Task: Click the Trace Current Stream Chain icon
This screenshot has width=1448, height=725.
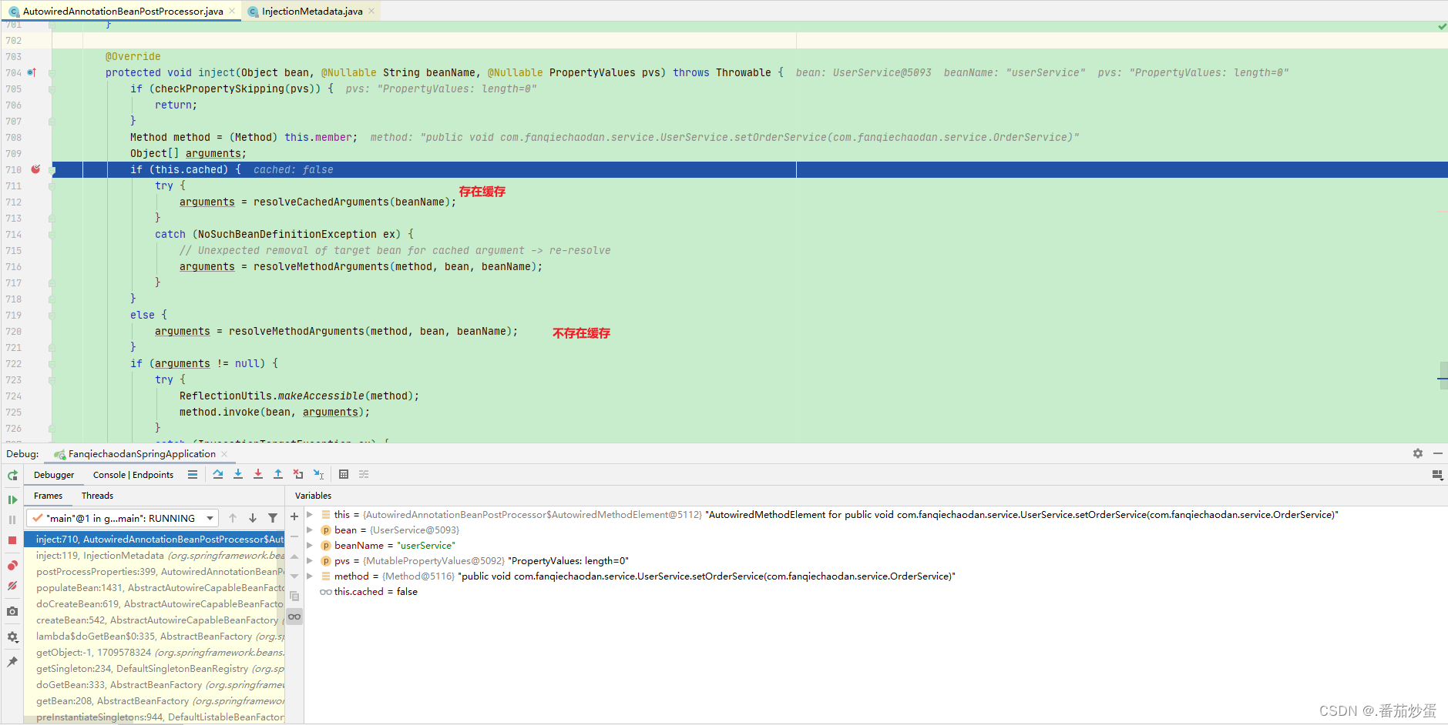Action: (x=364, y=474)
